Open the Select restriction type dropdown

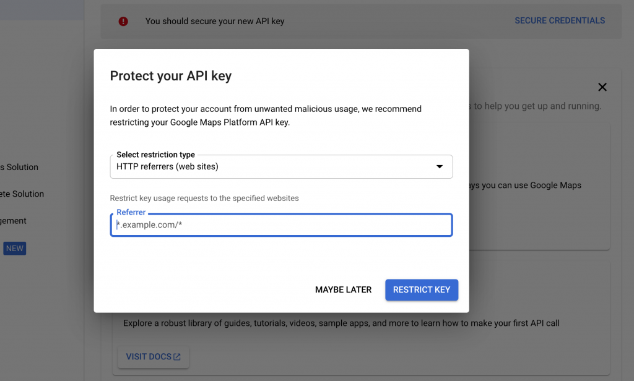coord(281,166)
